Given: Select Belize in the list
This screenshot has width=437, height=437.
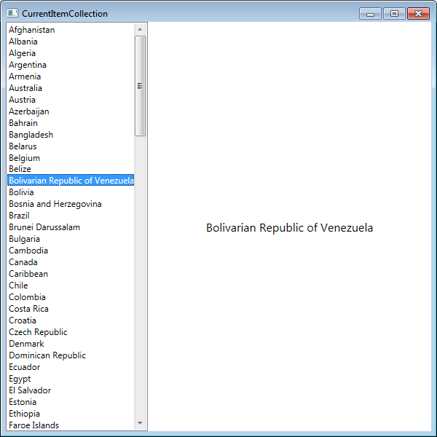Looking at the screenshot, I should point(71,169).
